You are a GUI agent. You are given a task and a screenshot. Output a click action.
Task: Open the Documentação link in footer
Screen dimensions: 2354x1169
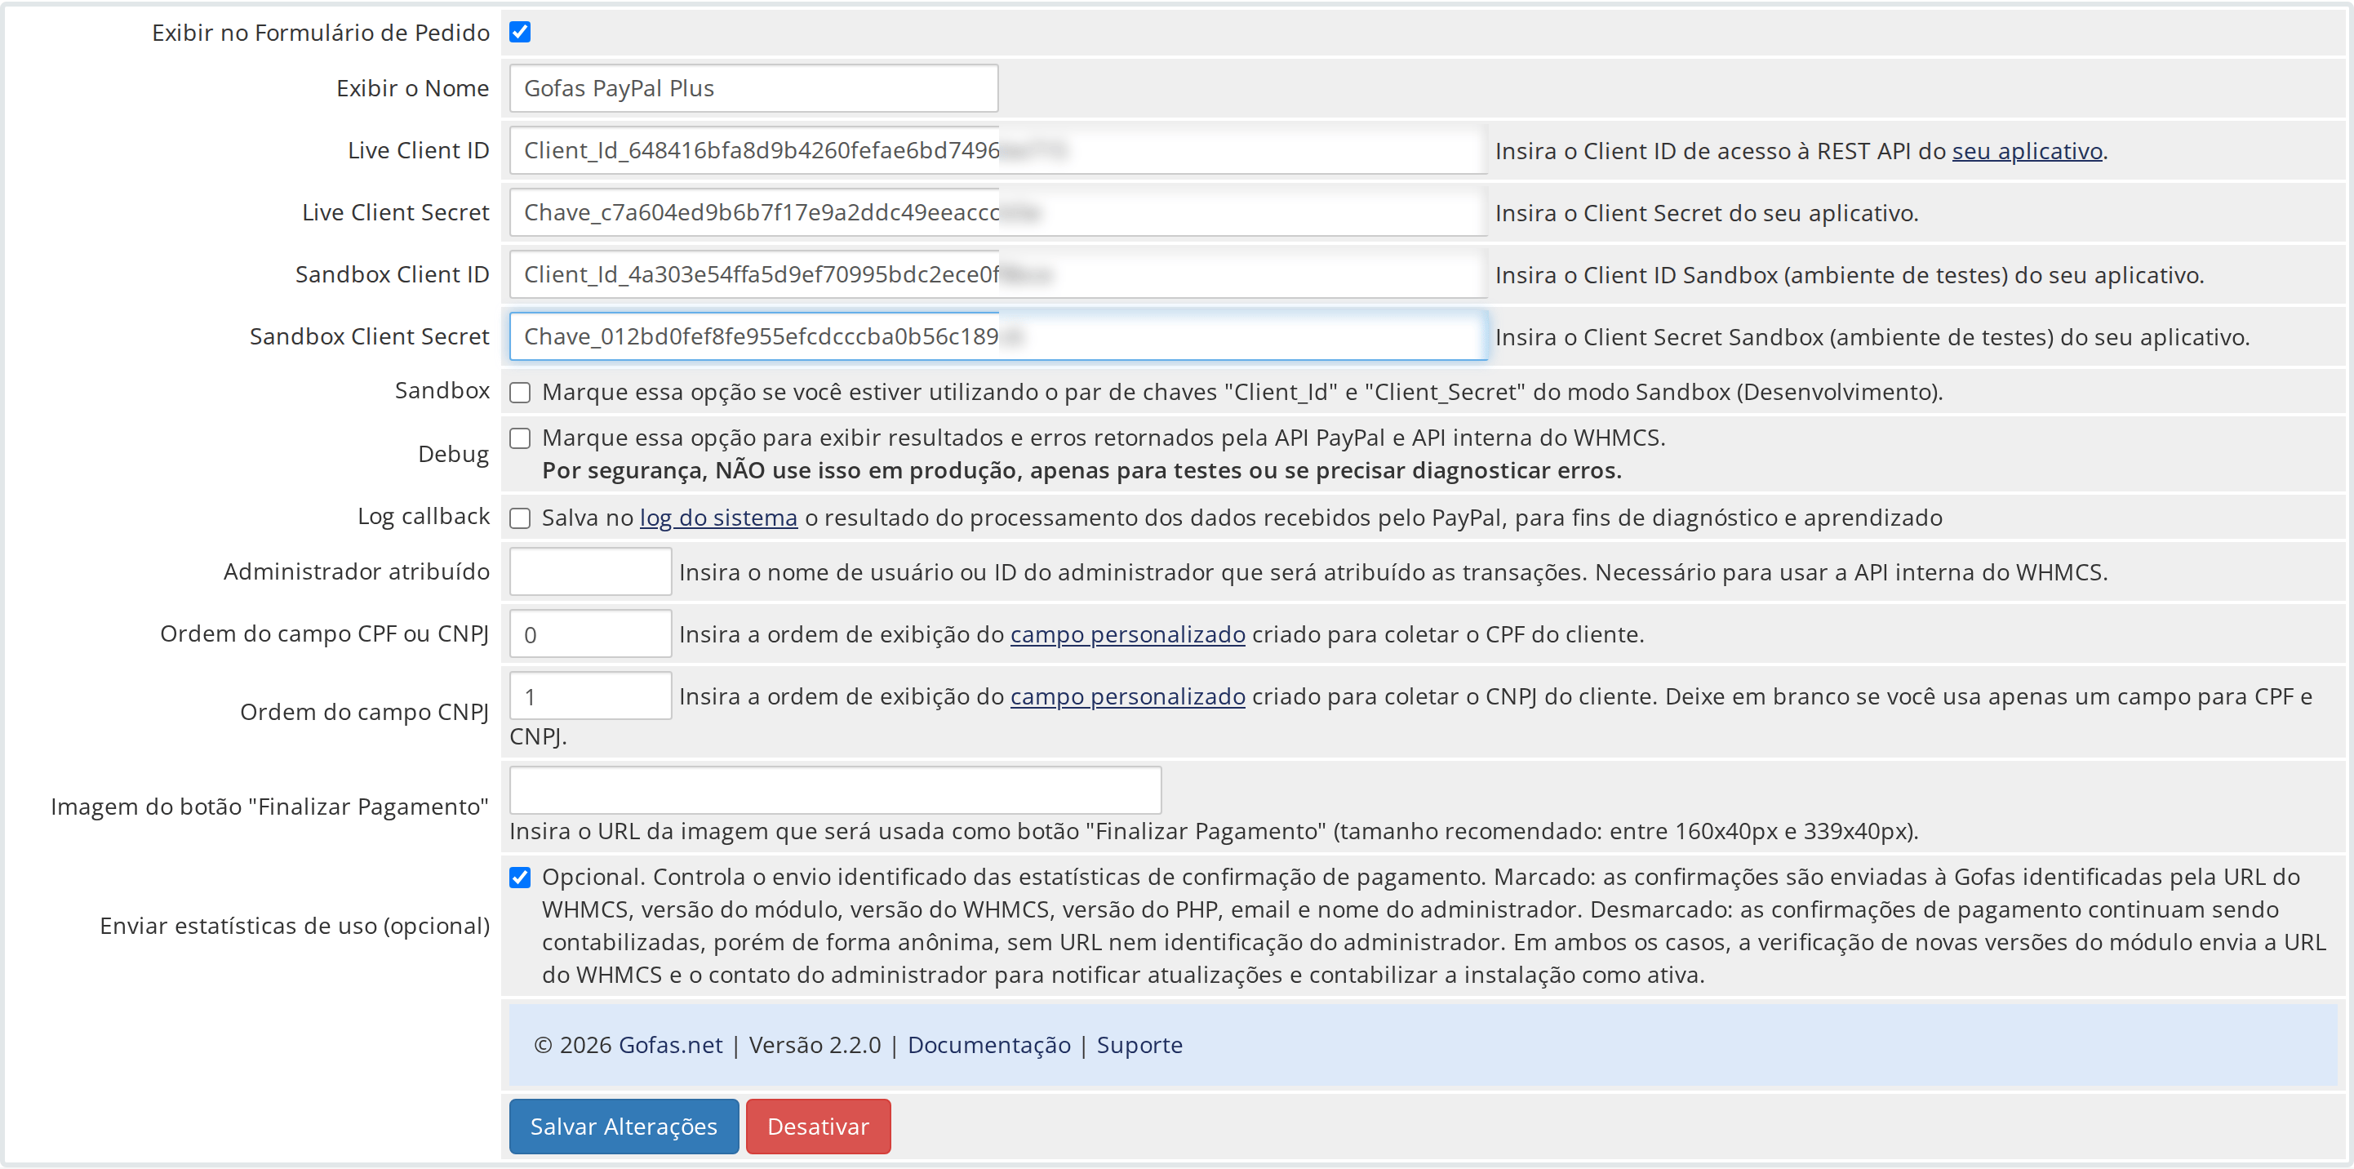[x=988, y=1045]
